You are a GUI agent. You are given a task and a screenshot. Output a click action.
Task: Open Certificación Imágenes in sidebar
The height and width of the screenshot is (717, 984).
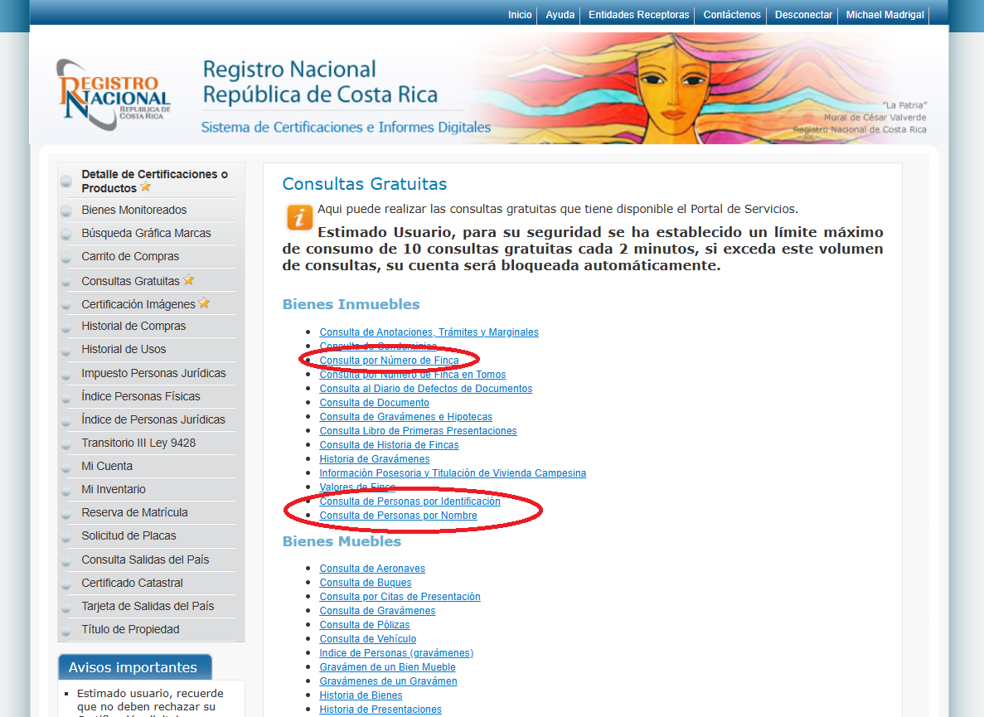pyautogui.click(x=138, y=304)
